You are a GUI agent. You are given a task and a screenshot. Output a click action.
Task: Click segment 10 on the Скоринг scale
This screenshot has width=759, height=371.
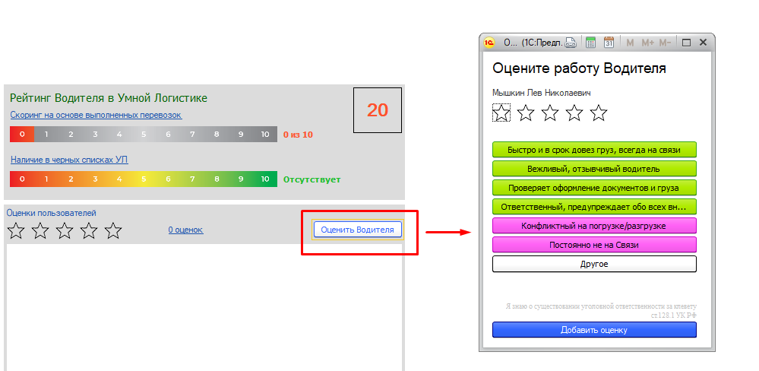[265, 135]
